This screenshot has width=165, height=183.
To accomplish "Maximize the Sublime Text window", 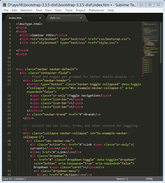I will click(150, 5).
